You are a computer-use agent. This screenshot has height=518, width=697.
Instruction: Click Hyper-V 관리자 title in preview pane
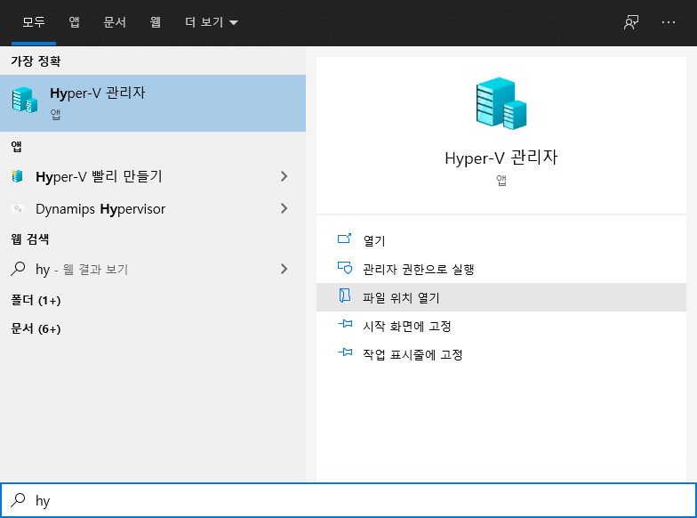[501, 158]
